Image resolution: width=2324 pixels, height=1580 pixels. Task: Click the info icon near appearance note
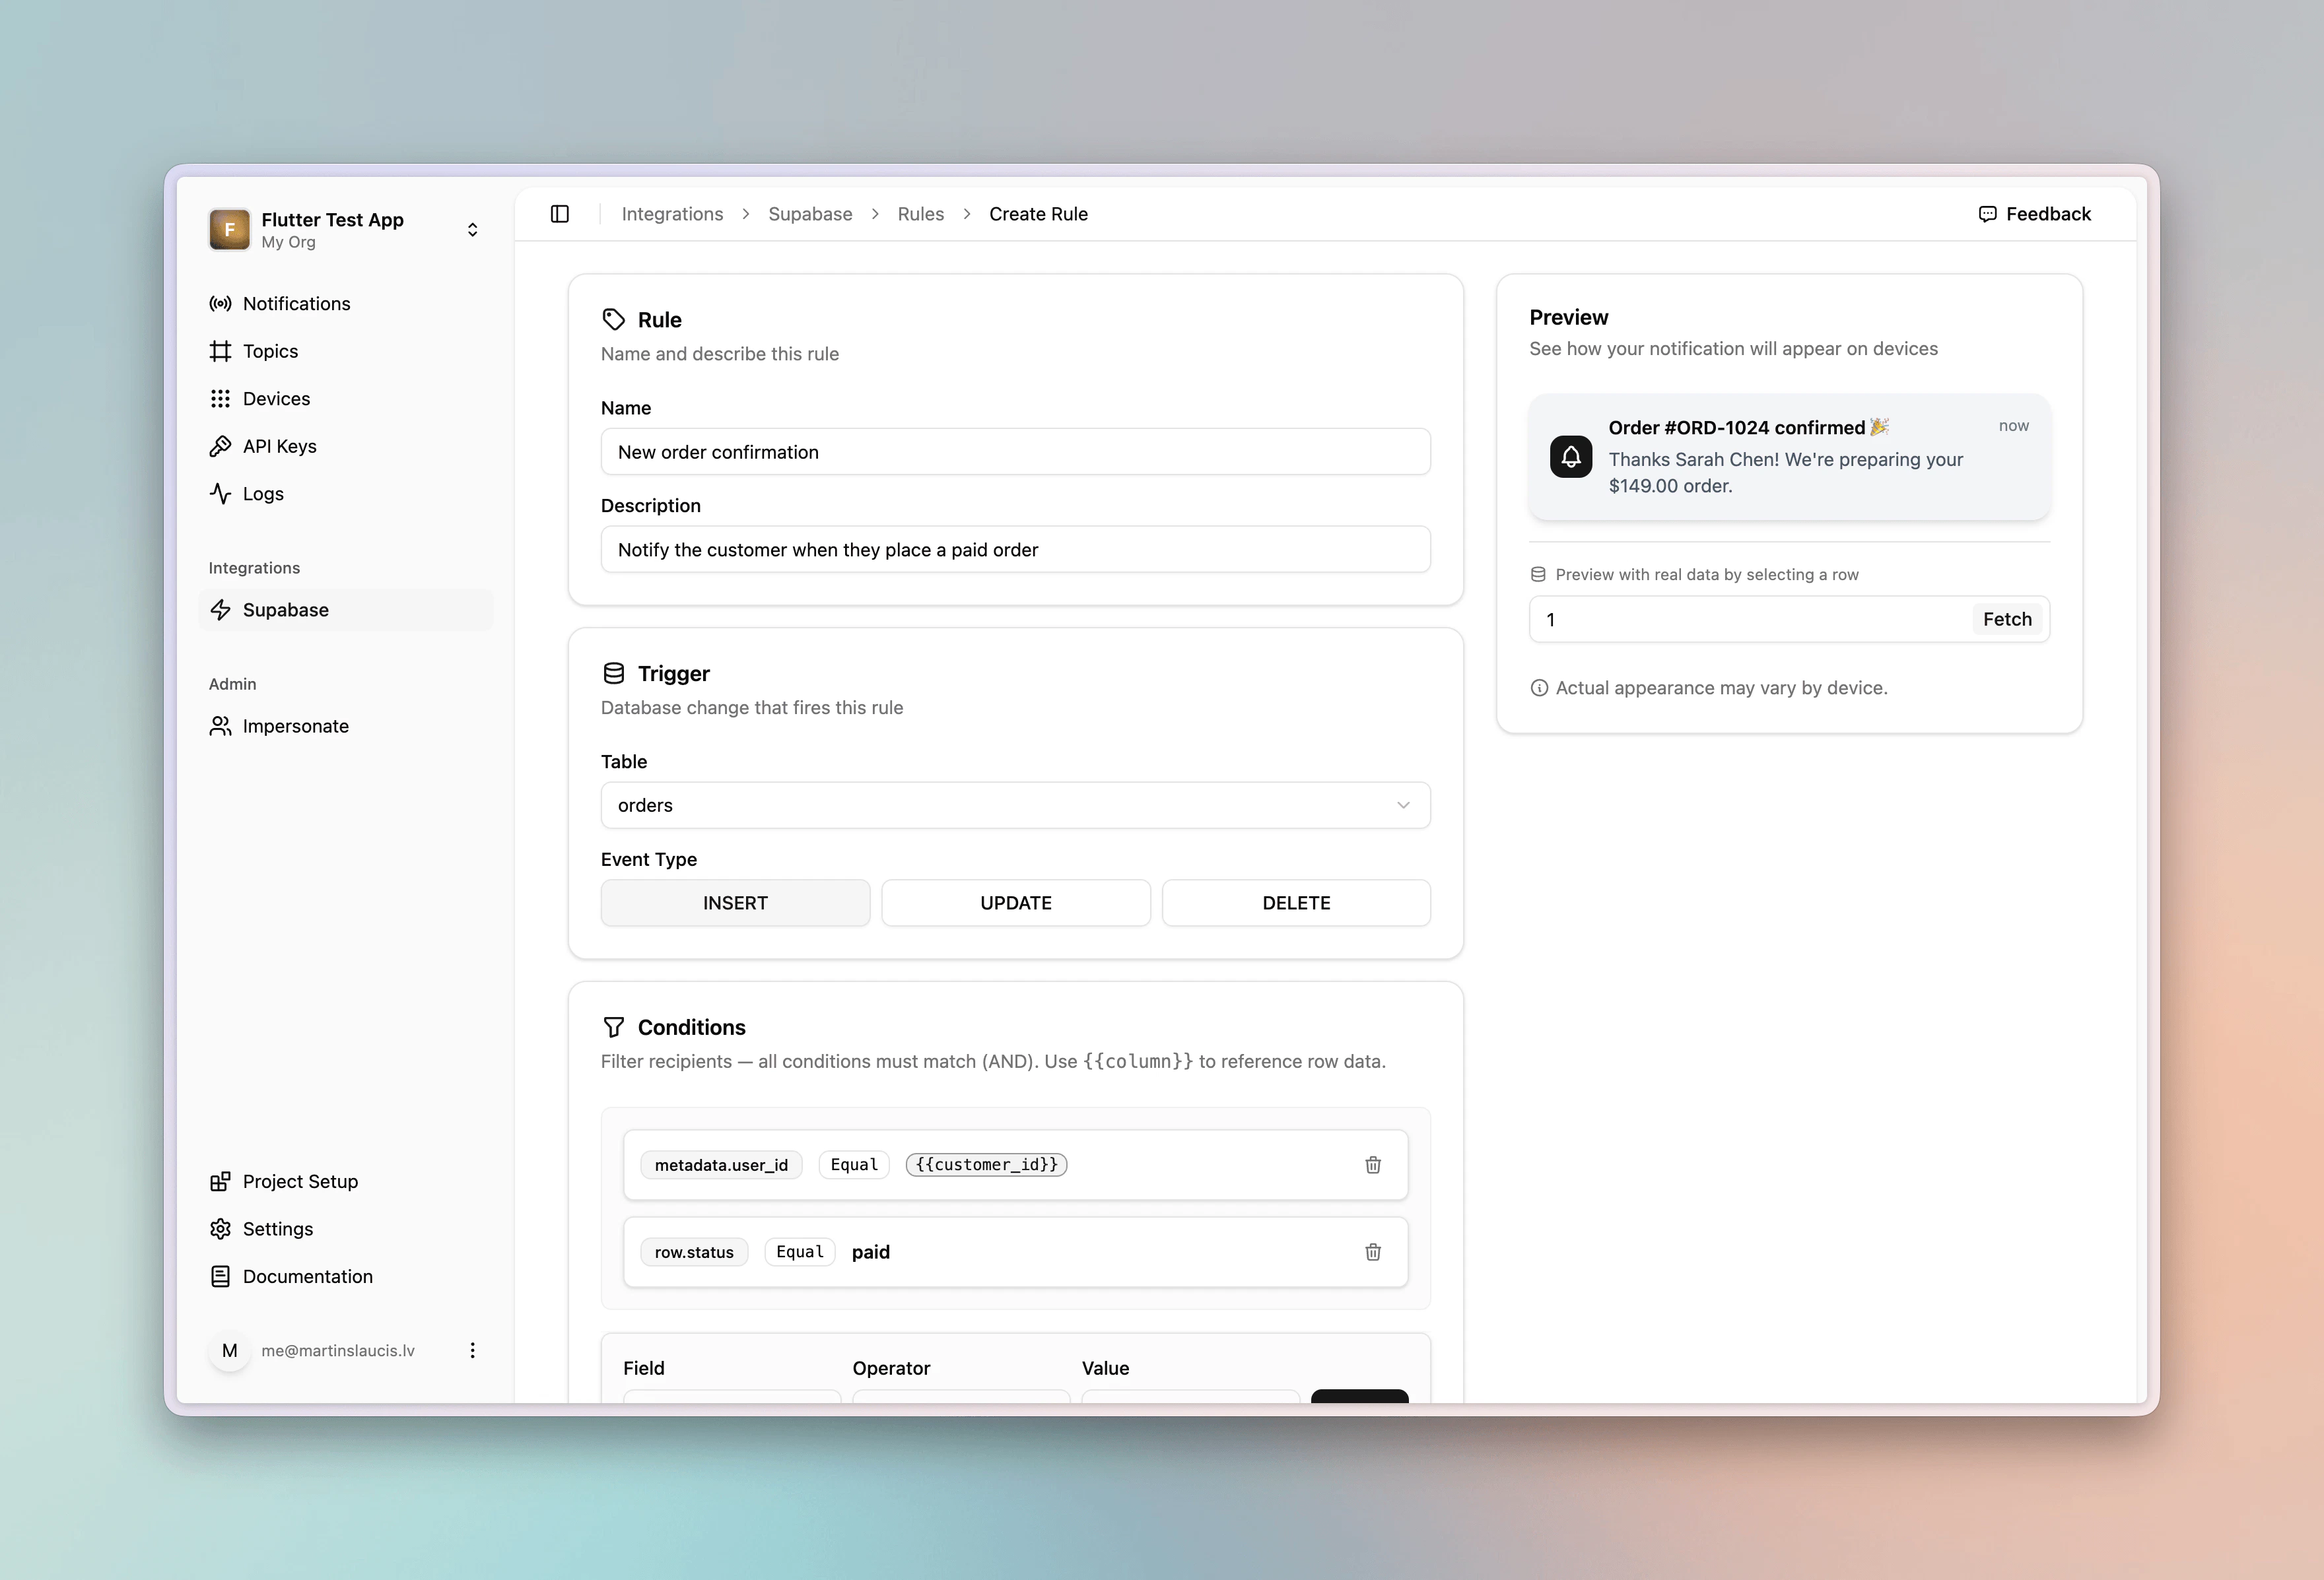point(1539,688)
